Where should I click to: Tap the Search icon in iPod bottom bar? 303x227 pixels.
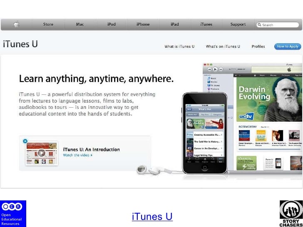coord(213,160)
